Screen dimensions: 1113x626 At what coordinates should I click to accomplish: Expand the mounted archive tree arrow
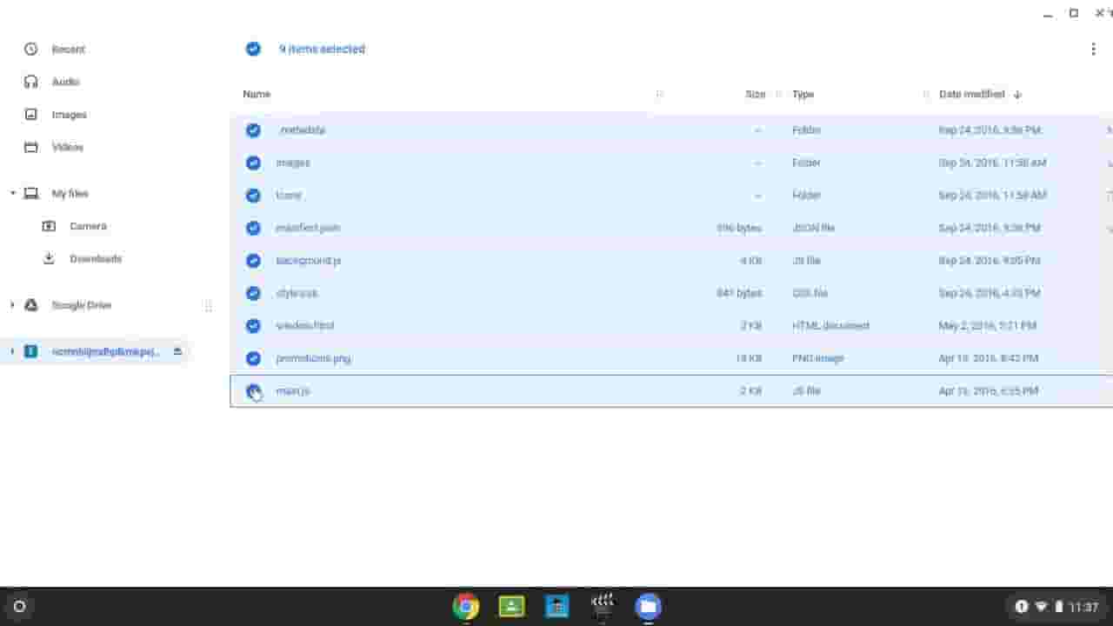tap(12, 351)
